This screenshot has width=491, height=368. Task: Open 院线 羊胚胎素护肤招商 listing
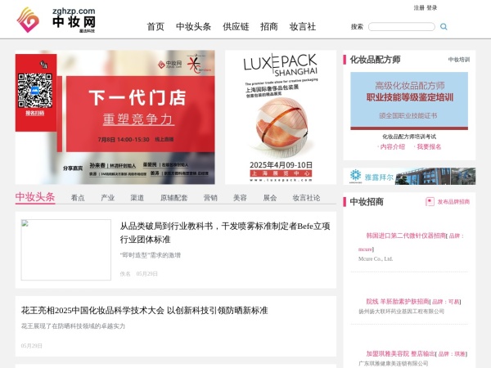[398, 301]
